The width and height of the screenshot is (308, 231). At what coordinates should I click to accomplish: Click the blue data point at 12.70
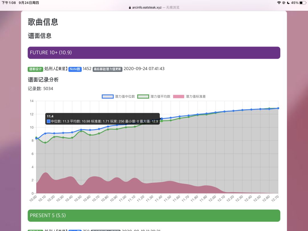[278, 108]
